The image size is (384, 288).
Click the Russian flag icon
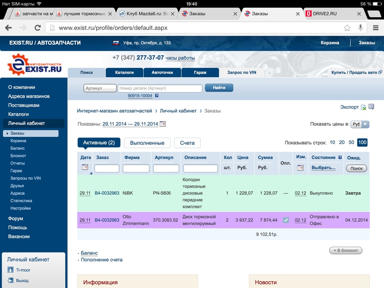pyautogui.click(x=116, y=43)
